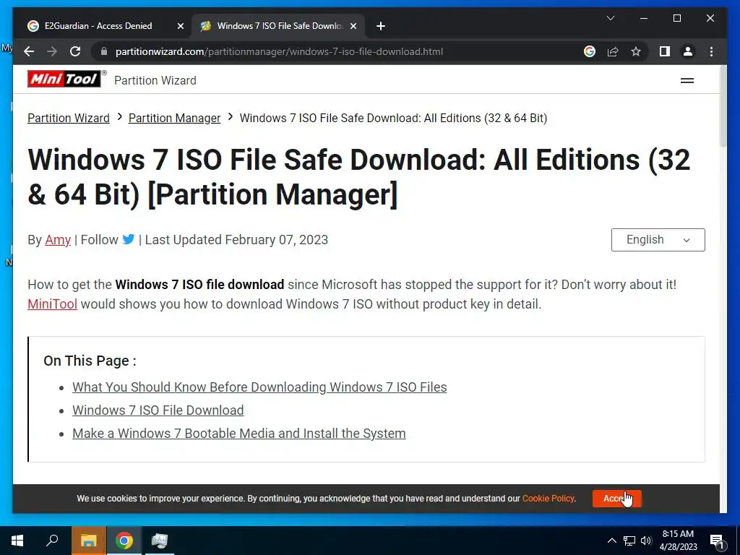Reload the page with the refresh icon
This screenshot has height=555, width=740.
(x=75, y=51)
